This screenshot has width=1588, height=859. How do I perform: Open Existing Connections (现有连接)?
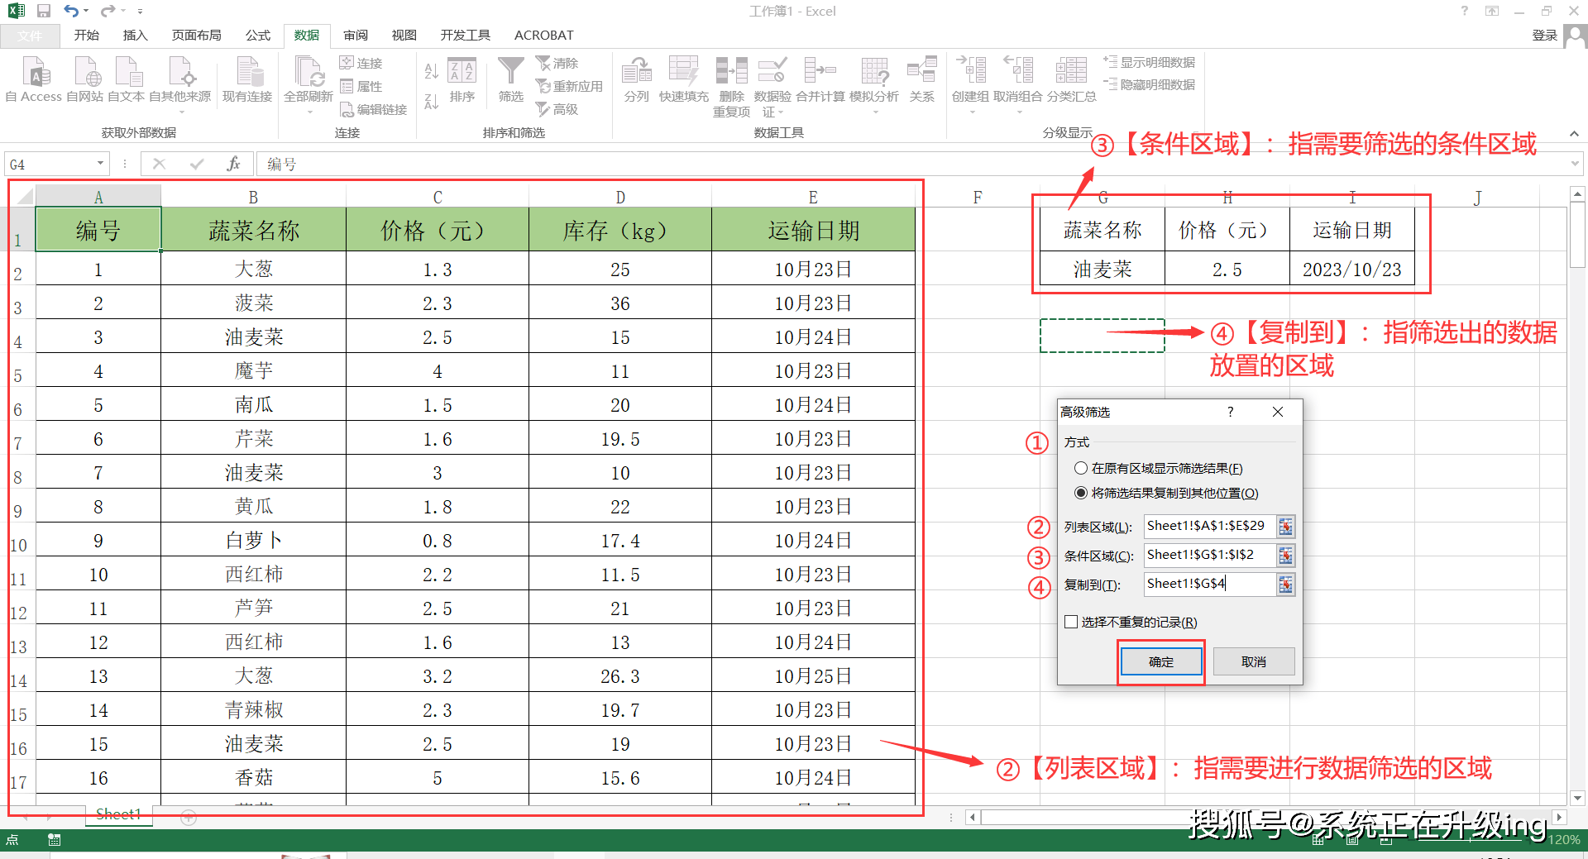247,79
